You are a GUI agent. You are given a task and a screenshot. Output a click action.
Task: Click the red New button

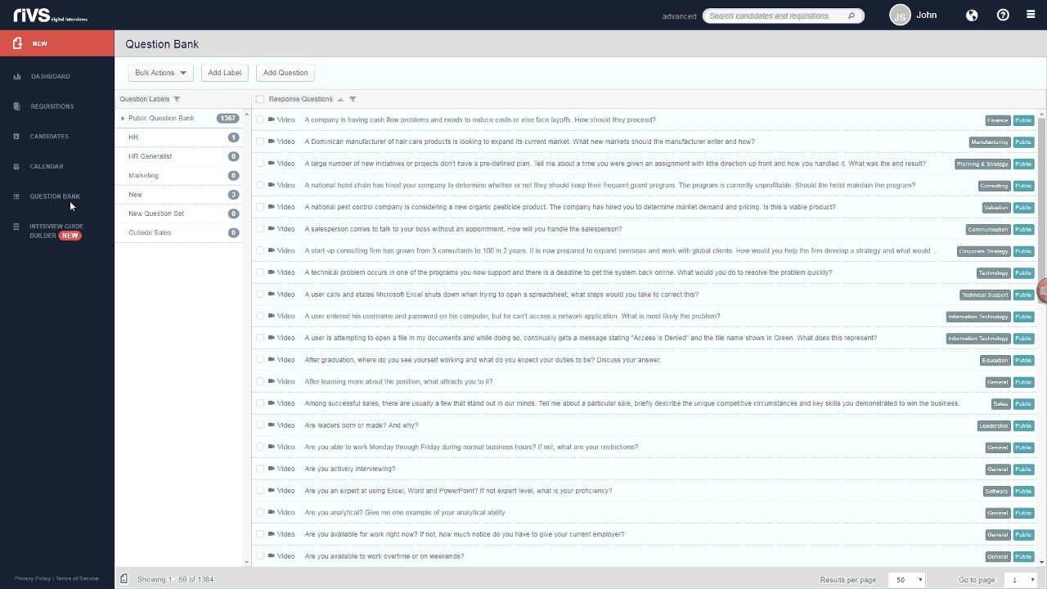point(57,43)
